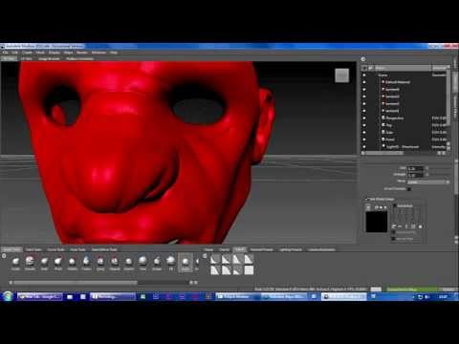This screenshot has height=344, width=459.
Task: Select the first falloff curve preset
Action: pos(215,259)
